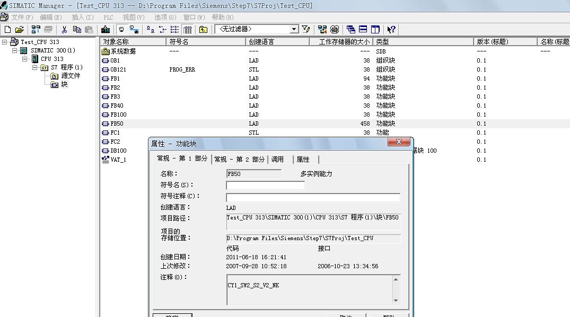Toggle the Online view toolbar icon
This screenshot has height=317, width=570.
click(121, 30)
